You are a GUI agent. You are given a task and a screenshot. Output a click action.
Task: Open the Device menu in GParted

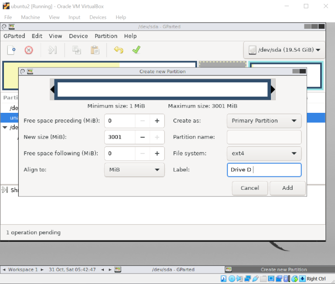pyautogui.click(x=79, y=36)
